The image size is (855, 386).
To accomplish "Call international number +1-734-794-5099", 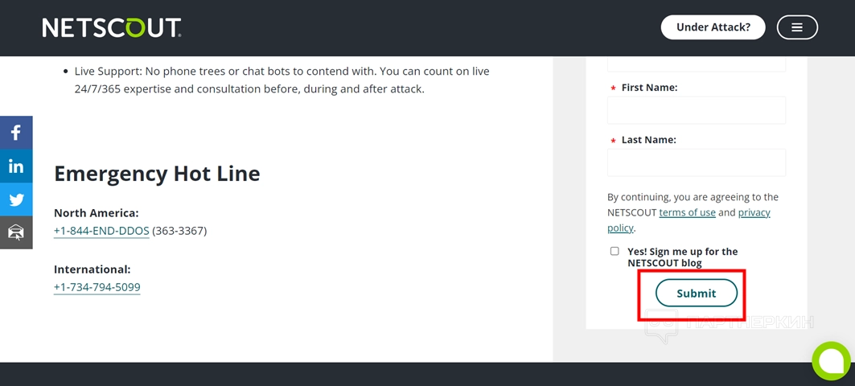I will click(97, 287).
